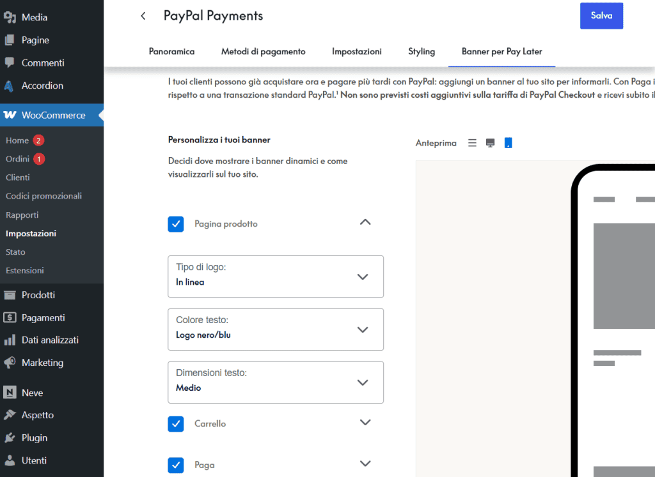Open the Stato submenu item
655x477 pixels.
coord(15,252)
